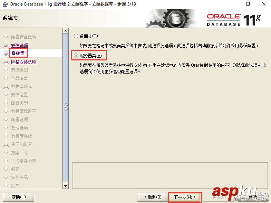Click the message area box at the bottom
271x203 pixels.
pos(170,175)
